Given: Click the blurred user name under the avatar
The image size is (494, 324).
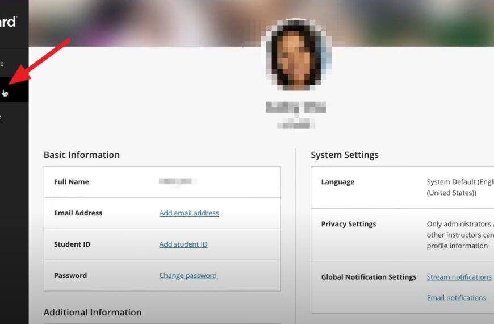Looking at the screenshot, I should 296,107.
